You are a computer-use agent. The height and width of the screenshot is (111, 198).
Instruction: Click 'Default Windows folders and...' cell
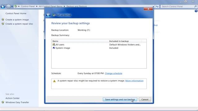[x=125, y=44]
